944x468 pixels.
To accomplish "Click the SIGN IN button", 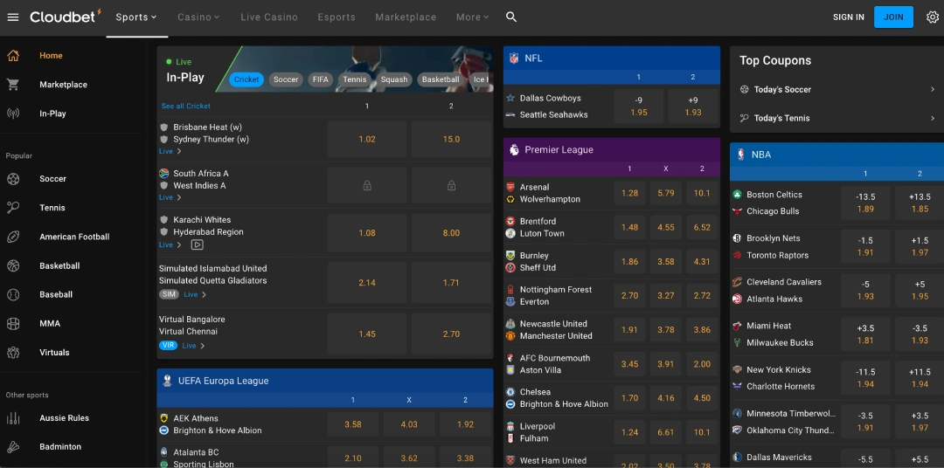I will point(848,17).
